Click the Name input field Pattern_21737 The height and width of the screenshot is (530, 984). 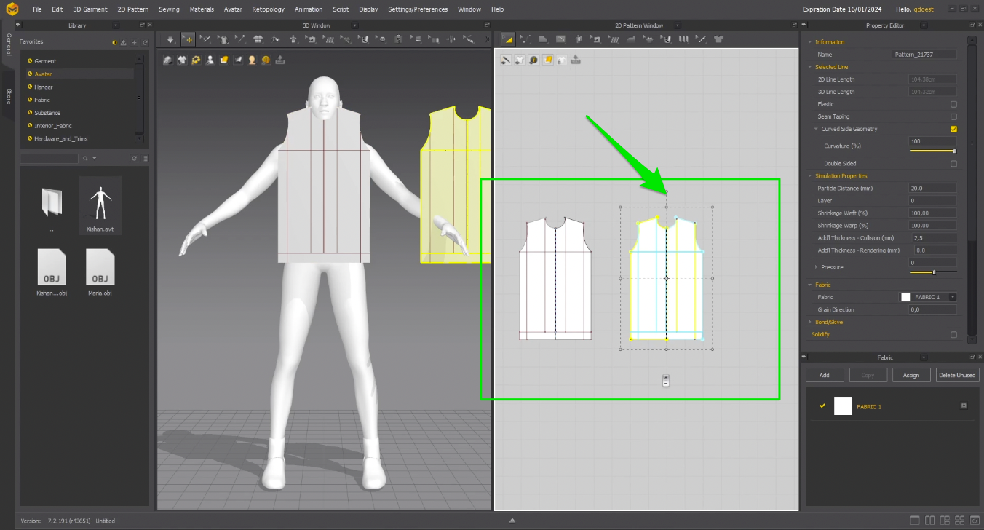coord(924,55)
